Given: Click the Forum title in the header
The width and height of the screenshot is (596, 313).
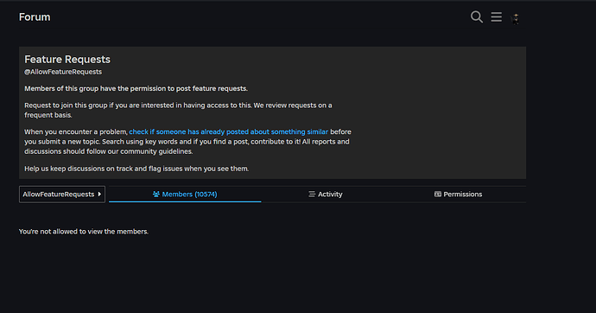Looking at the screenshot, I should (x=35, y=16).
